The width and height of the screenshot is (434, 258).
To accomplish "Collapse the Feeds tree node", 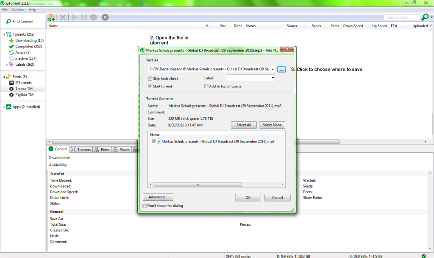I will point(4,77).
